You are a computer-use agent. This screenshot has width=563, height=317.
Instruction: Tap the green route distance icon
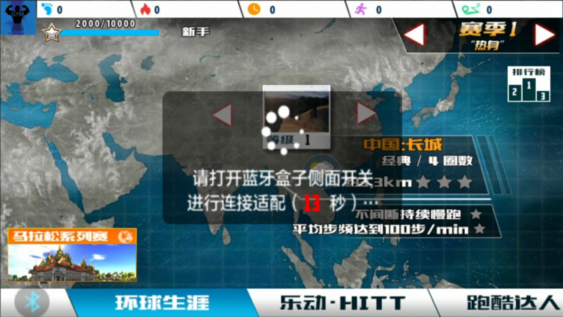pyautogui.click(x=469, y=9)
